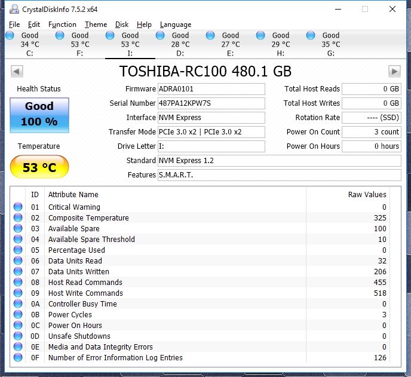Open the Theme menu
This screenshot has height=377, width=411.
point(96,24)
